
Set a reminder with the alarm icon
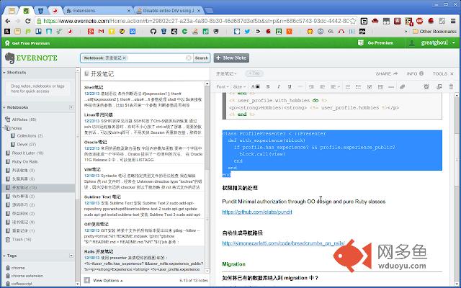coord(426,86)
